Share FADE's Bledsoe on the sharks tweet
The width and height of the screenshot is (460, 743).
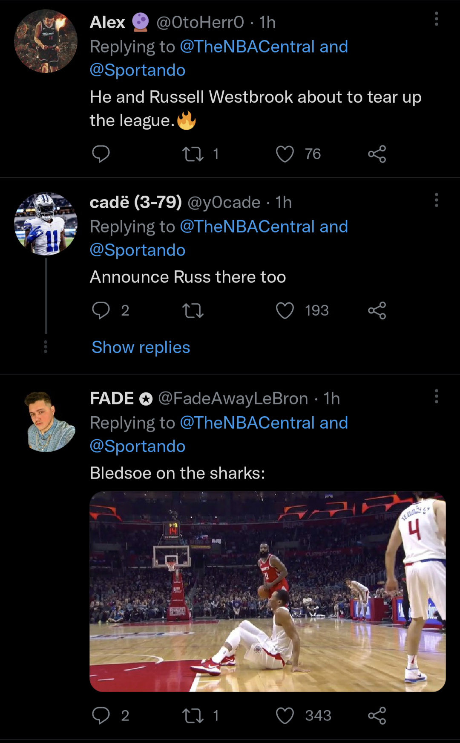tap(377, 716)
